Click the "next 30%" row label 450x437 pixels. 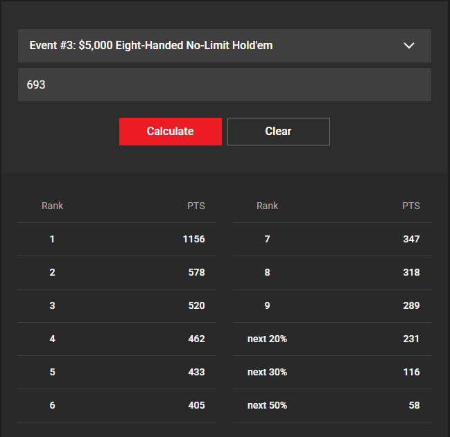click(x=267, y=372)
